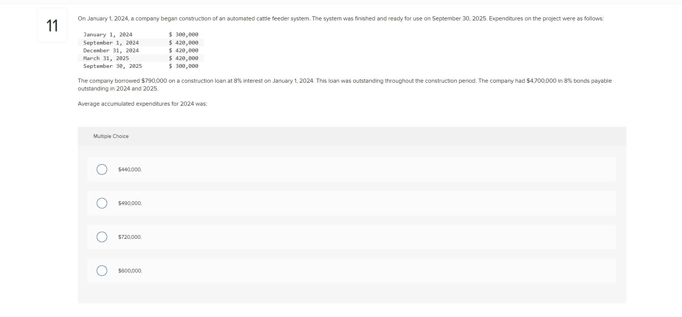Click the $300,000 amount in the first row
682x317 pixels.
tap(183, 34)
